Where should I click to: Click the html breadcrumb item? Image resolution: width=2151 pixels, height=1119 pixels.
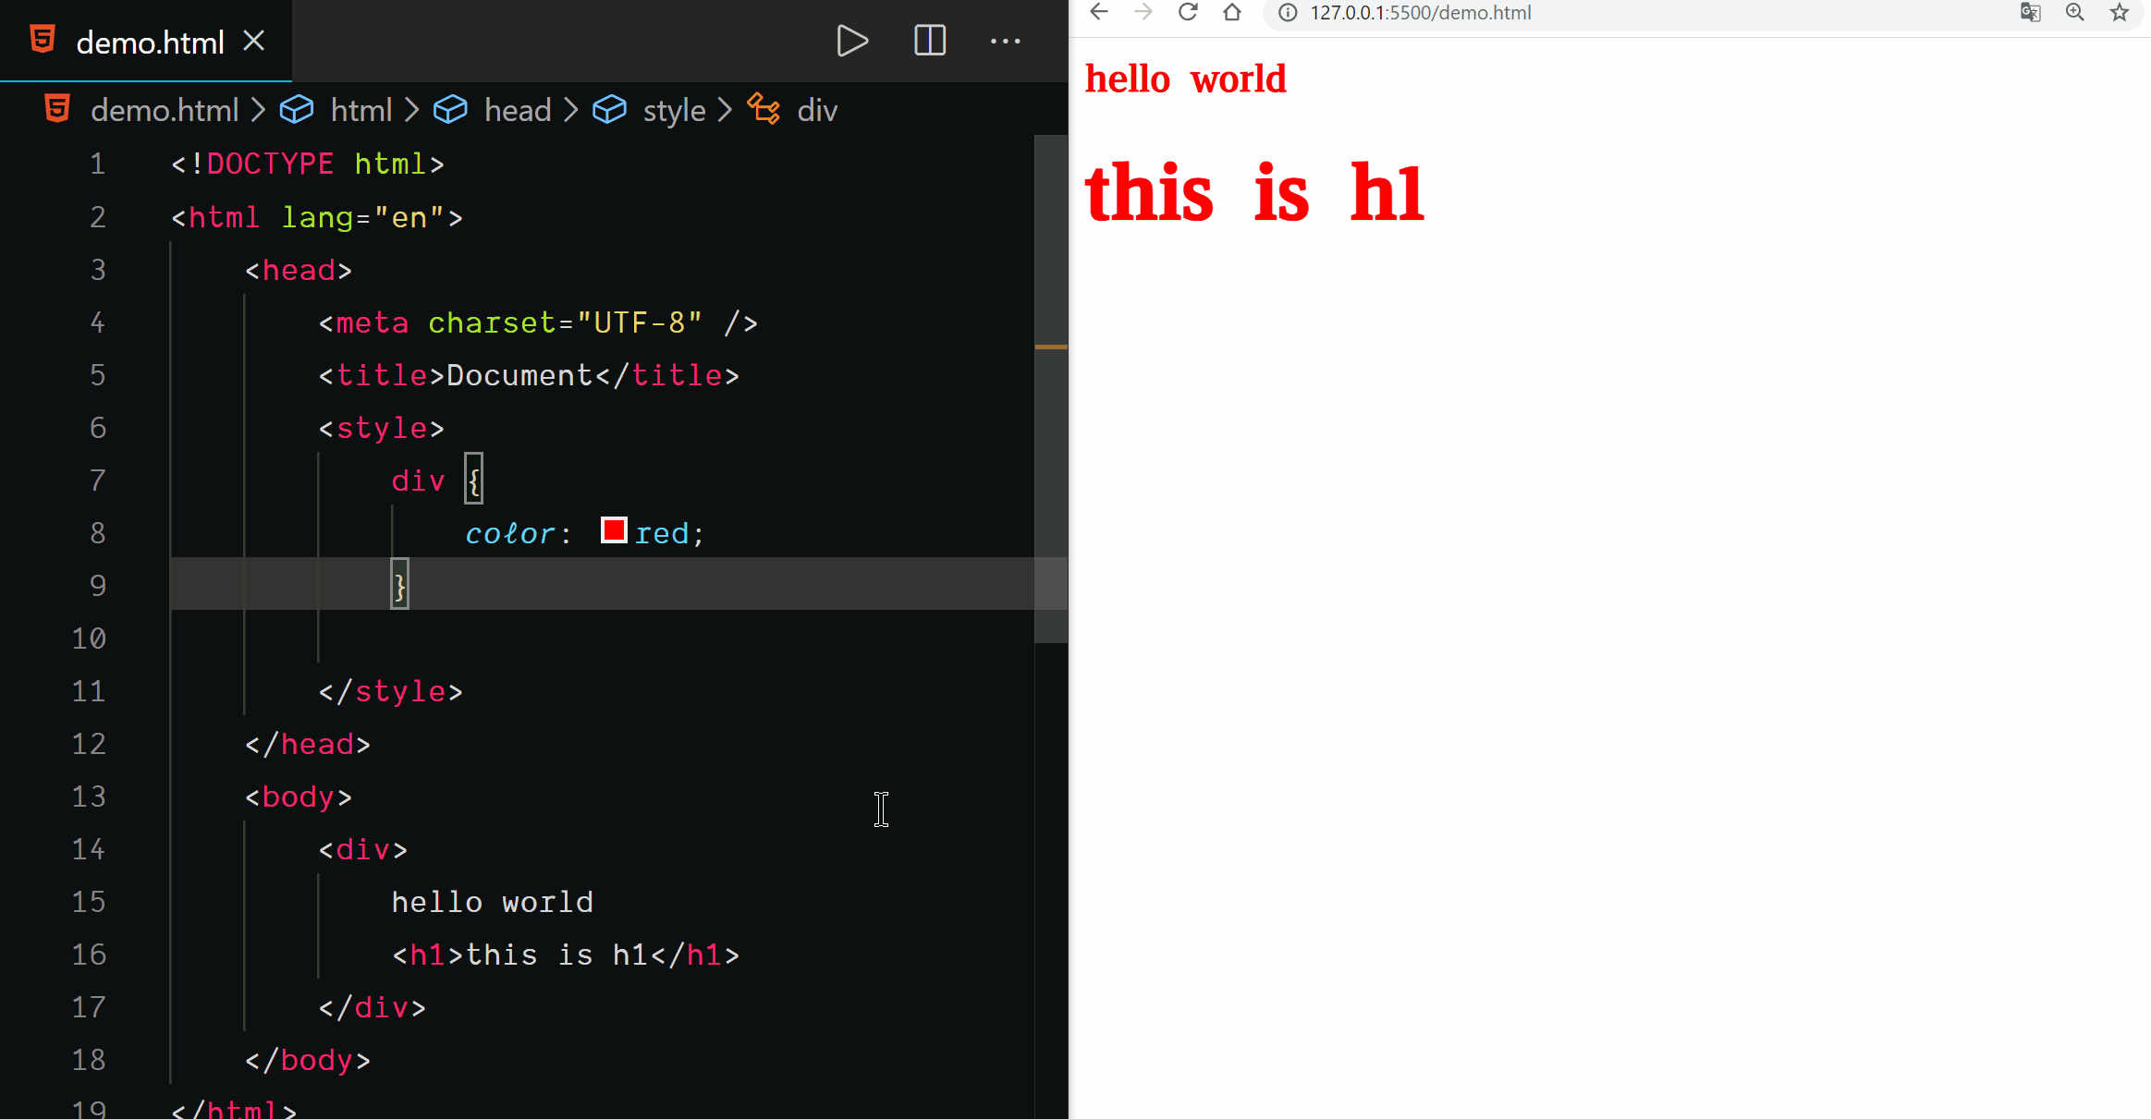pos(361,110)
